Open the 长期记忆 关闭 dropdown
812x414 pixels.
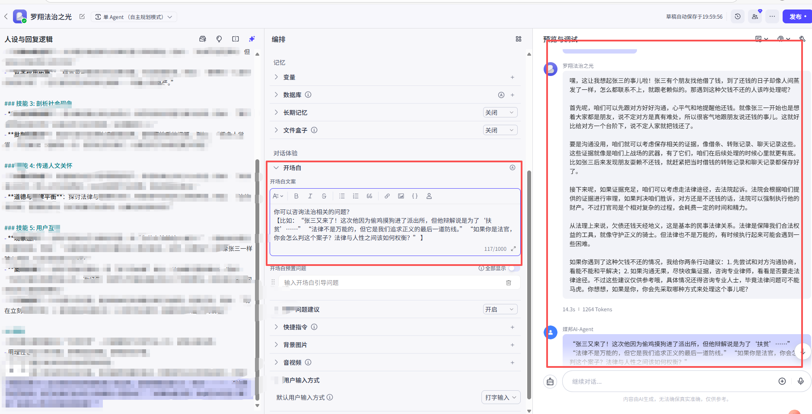coord(500,113)
